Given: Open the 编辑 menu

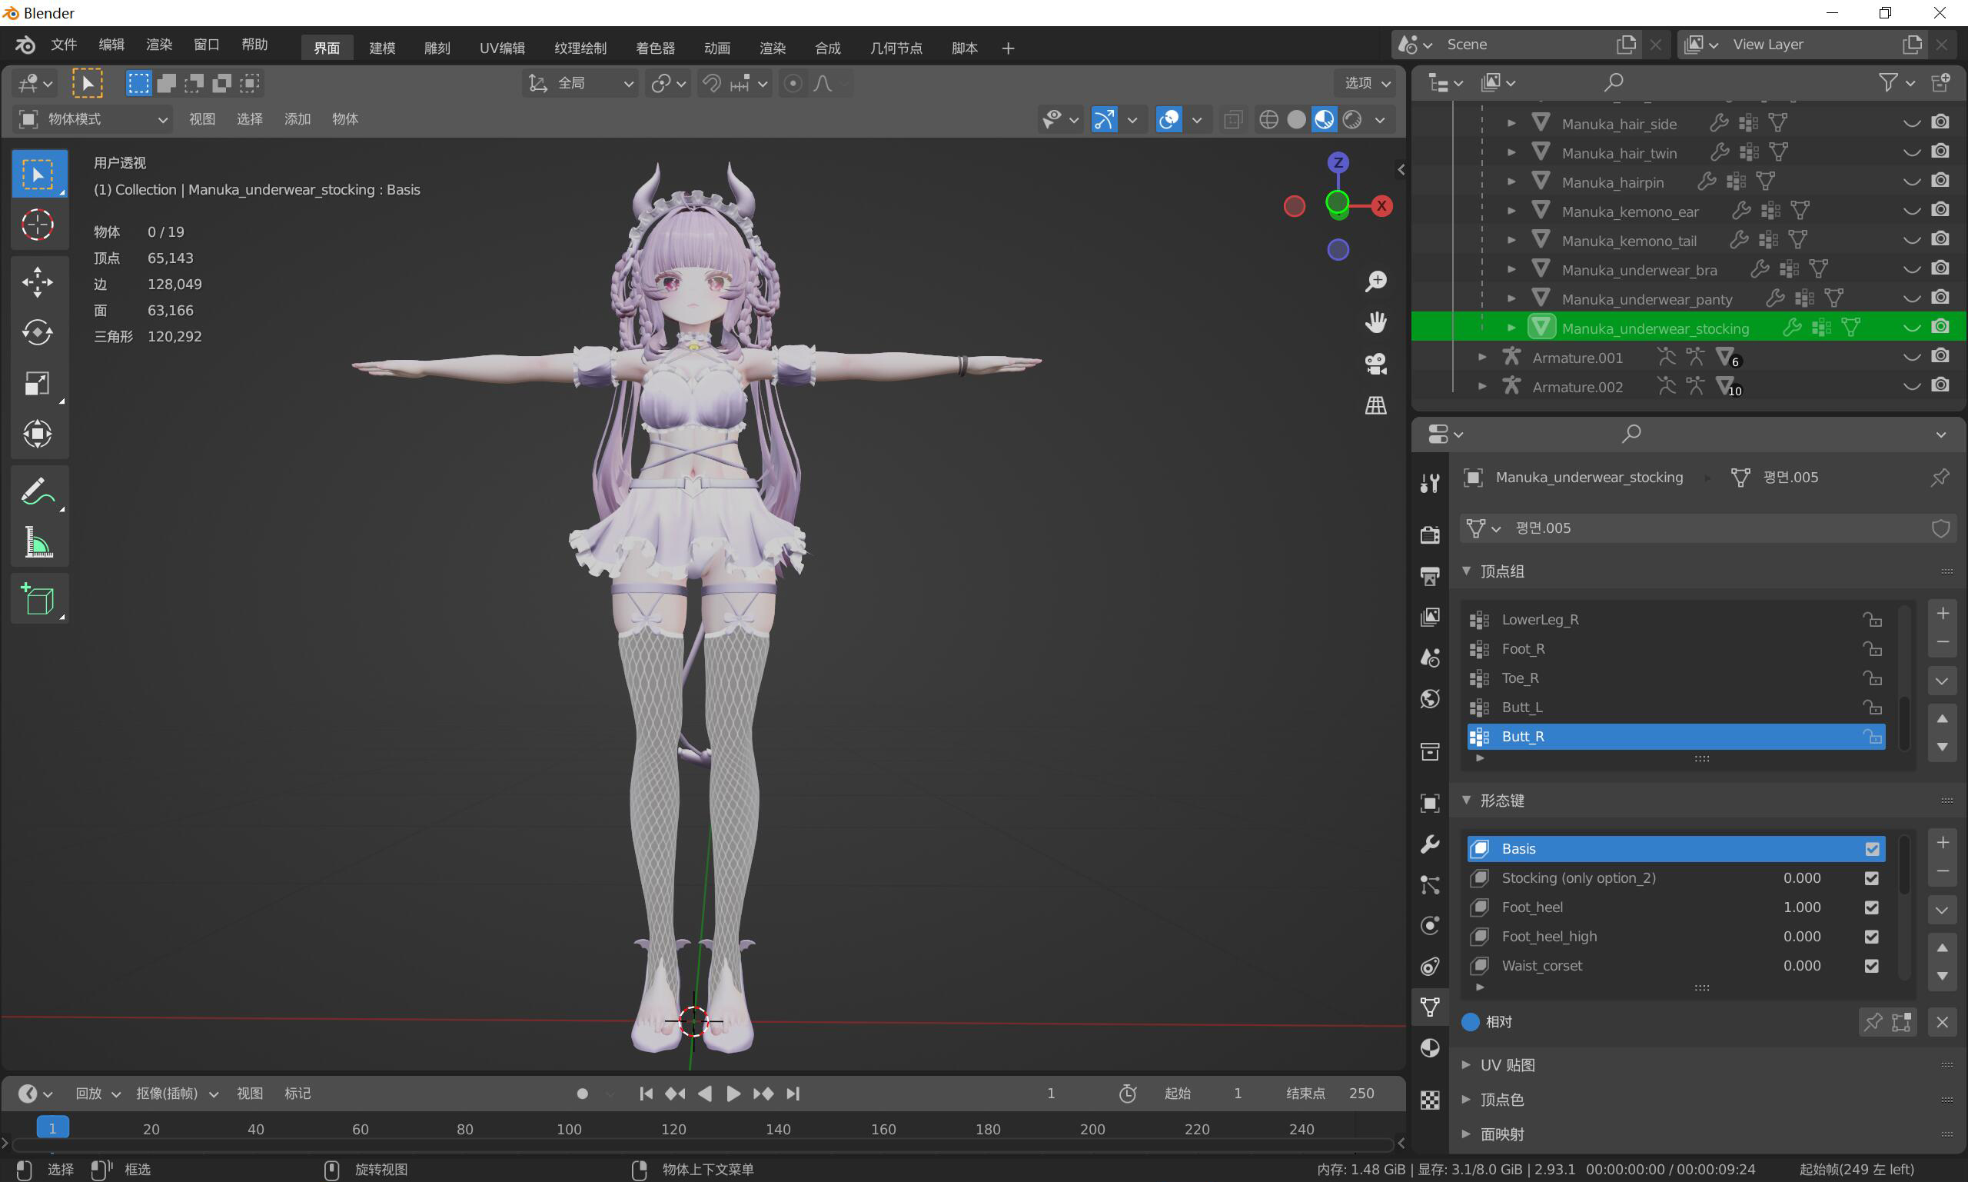Looking at the screenshot, I should coord(111,45).
